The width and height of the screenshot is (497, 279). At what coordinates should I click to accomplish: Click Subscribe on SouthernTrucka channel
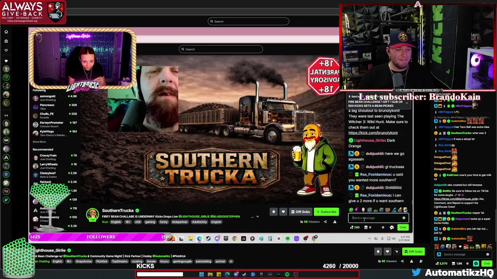click(x=326, y=212)
